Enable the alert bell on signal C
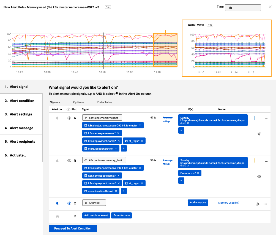Image resolution: width=276 pixels, height=235 pixels. (x=58, y=203)
